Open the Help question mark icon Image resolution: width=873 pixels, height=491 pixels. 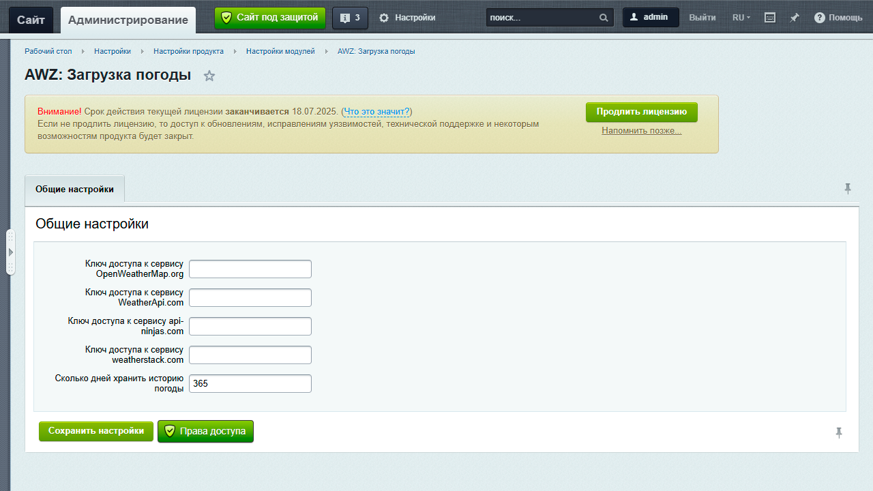coord(819,18)
